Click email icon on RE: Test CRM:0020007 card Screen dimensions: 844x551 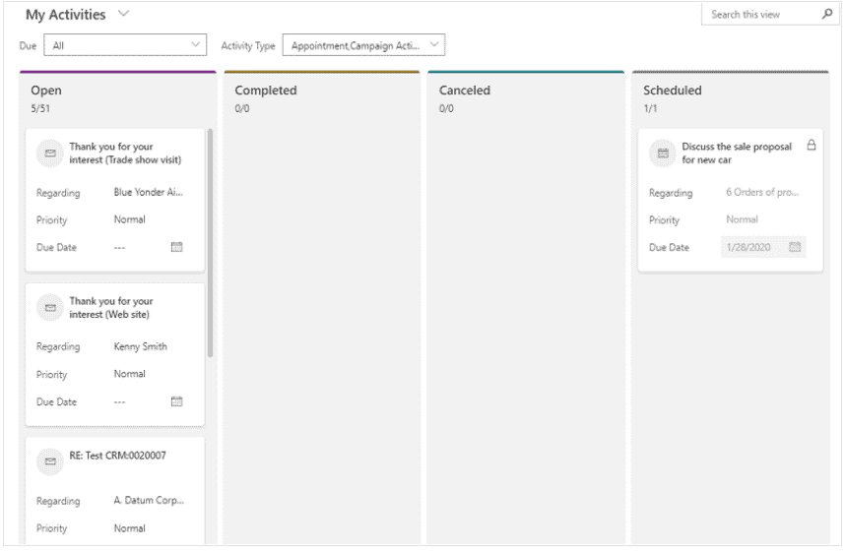pyautogui.click(x=50, y=461)
